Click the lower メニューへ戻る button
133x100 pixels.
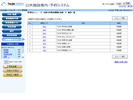click(120, 57)
